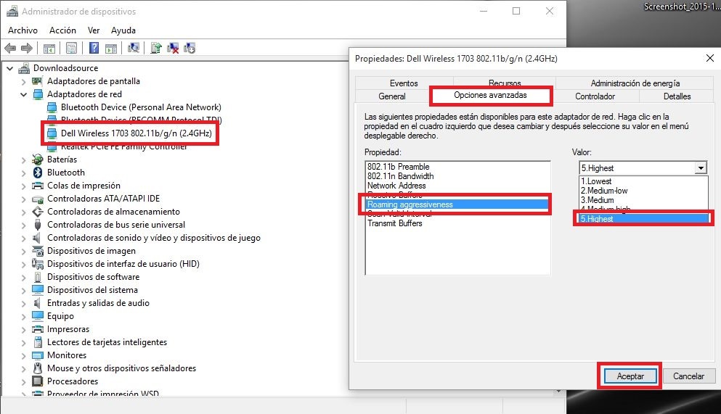Switch to the Eventos tab
The height and width of the screenshot is (414, 721).
[x=404, y=83]
